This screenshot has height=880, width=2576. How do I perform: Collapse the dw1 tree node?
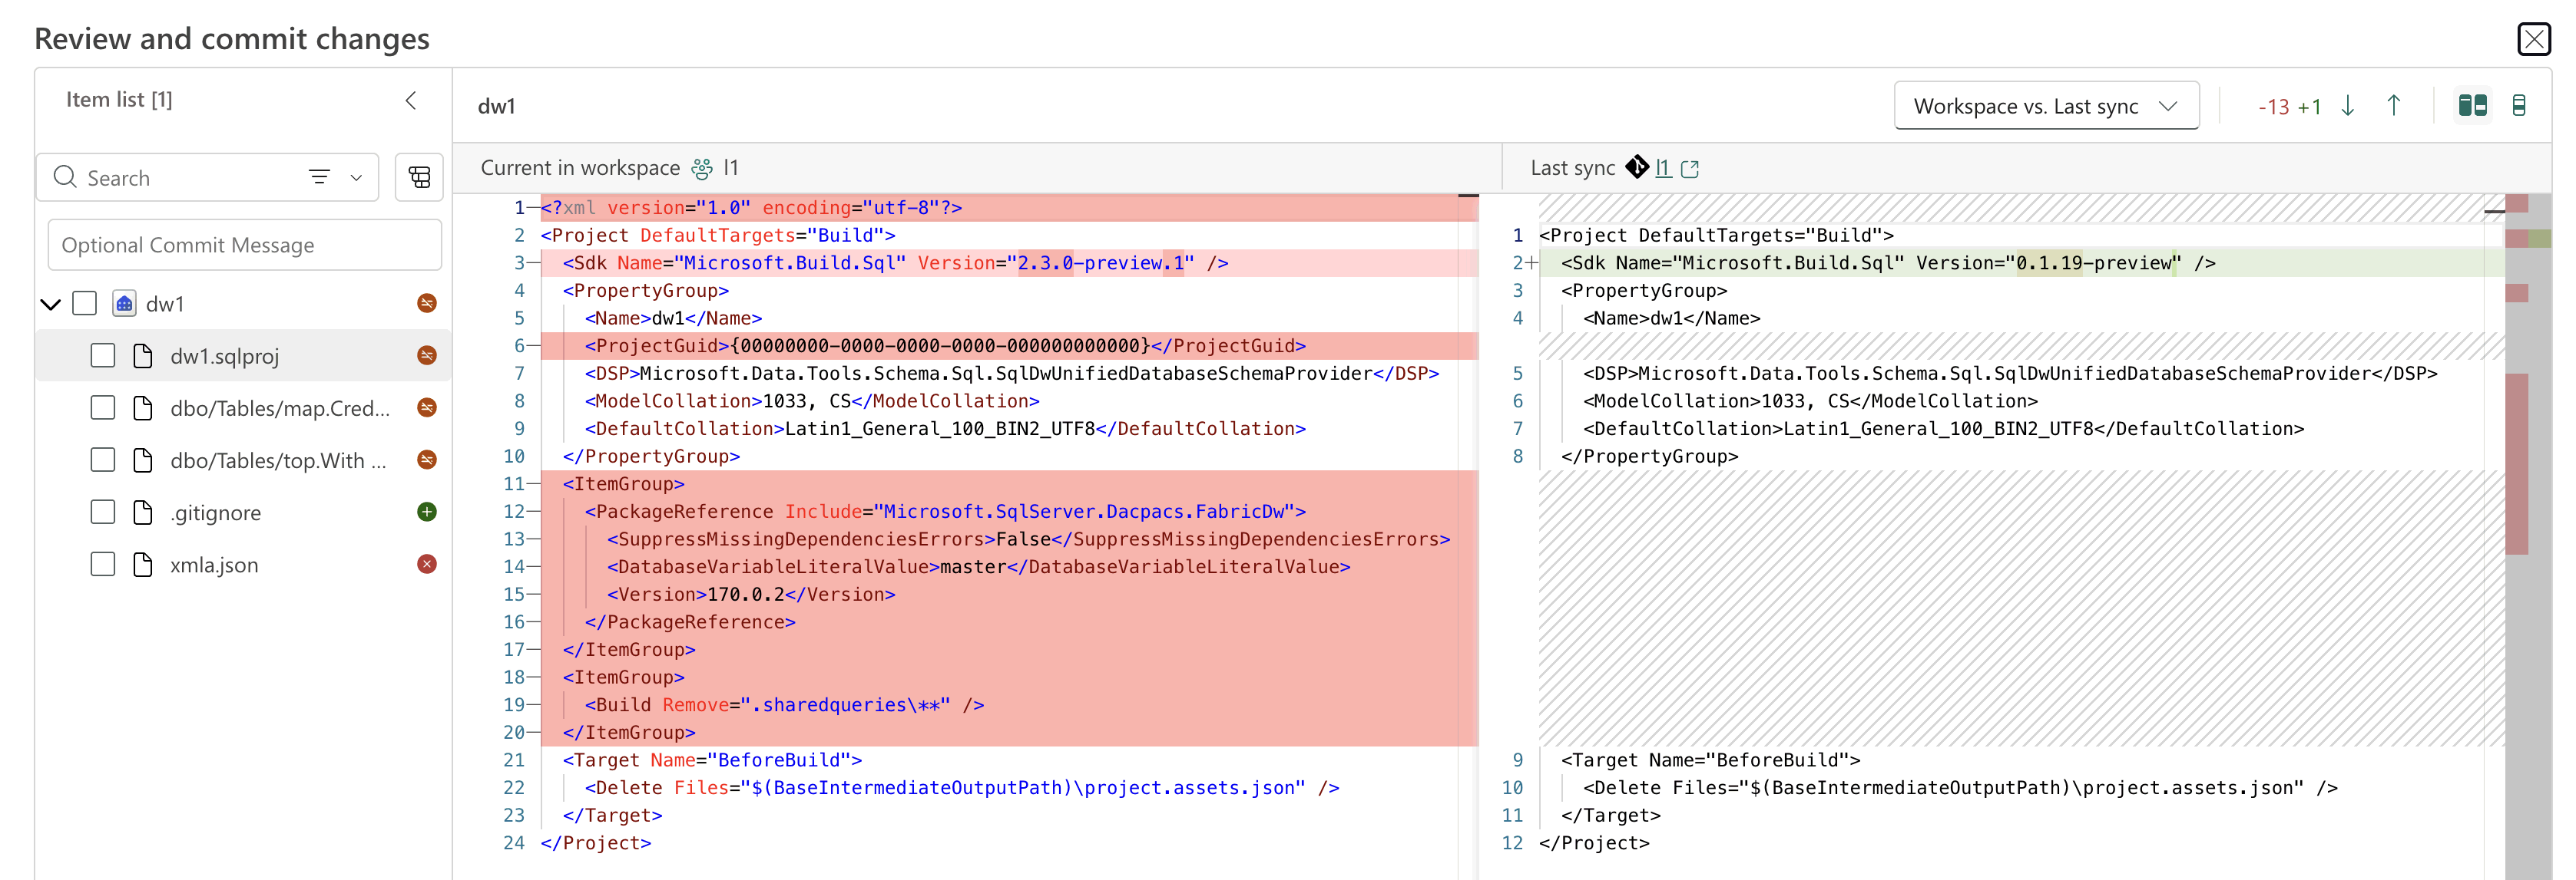coord(51,304)
